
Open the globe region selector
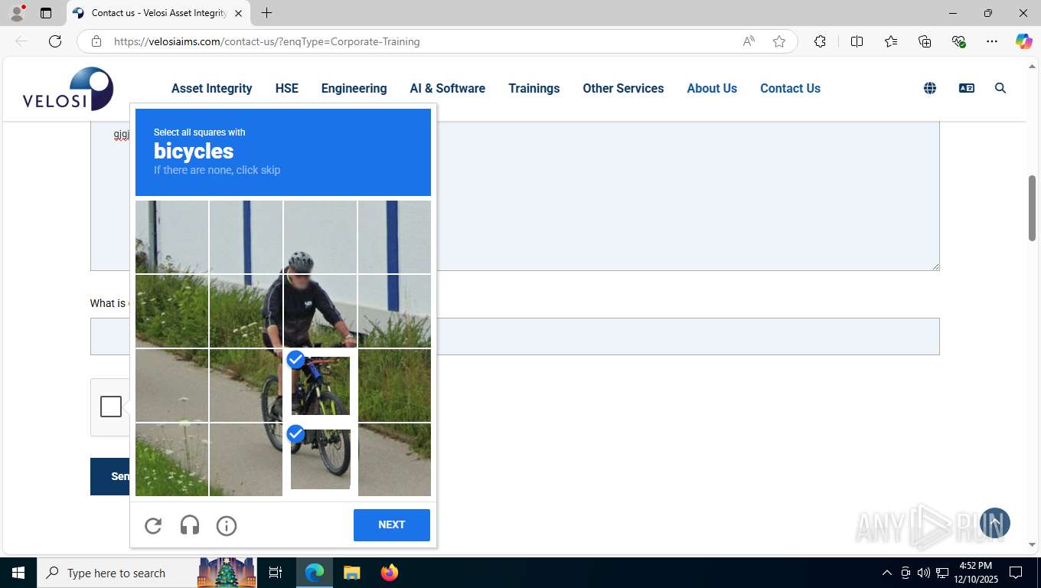point(930,88)
